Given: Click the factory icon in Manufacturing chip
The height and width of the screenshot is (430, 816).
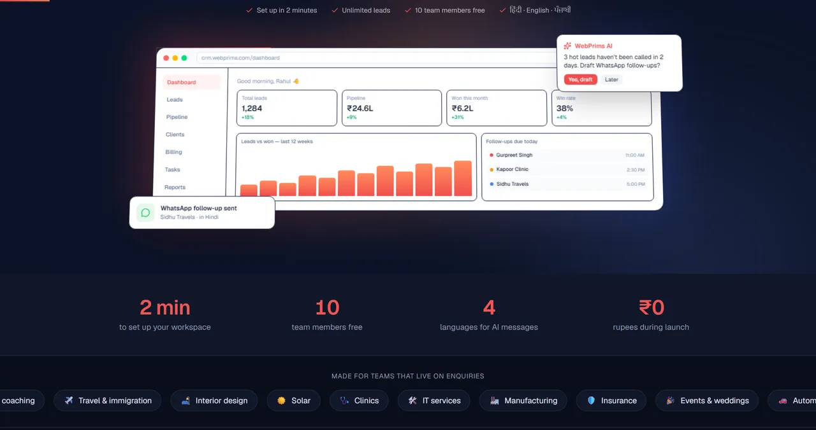Looking at the screenshot, I should [x=494, y=401].
